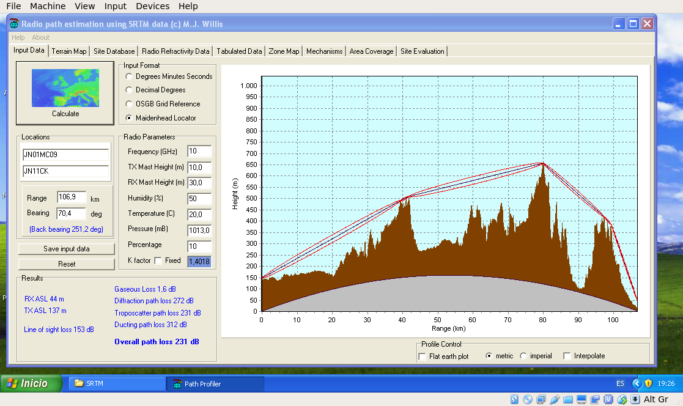683x406 pixels.
Task: Open the Area Coverage tab
Action: pos(371,51)
